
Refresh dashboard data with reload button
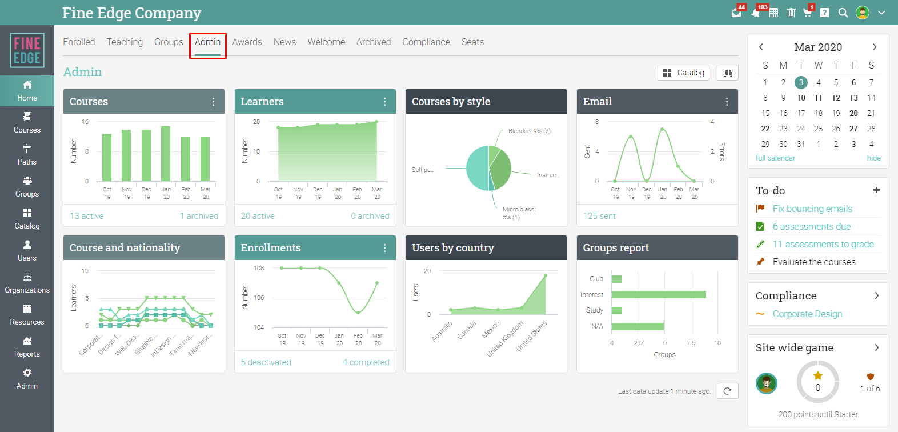pyautogui.click(x=727, y=391)
